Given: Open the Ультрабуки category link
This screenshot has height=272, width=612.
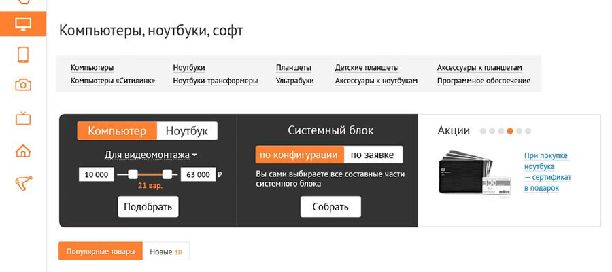Looking at the screenshot, I should [x=294, y=81].
